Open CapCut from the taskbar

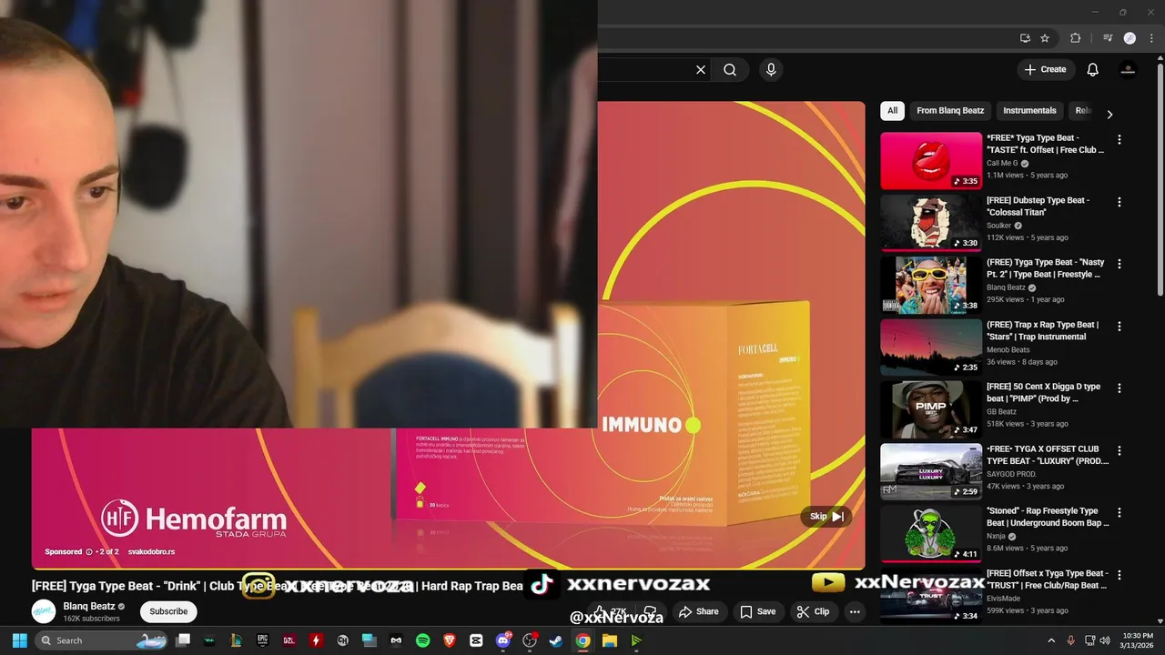coord(476,640)
